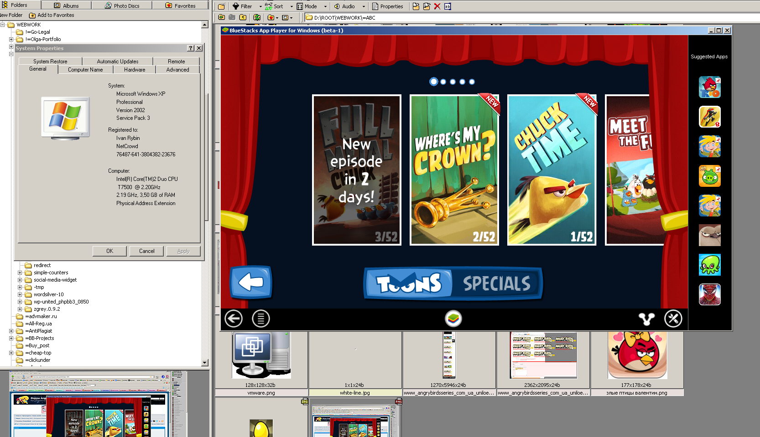
Task: Click the BlueStacks share icon
Action: (x=646, y=319)
